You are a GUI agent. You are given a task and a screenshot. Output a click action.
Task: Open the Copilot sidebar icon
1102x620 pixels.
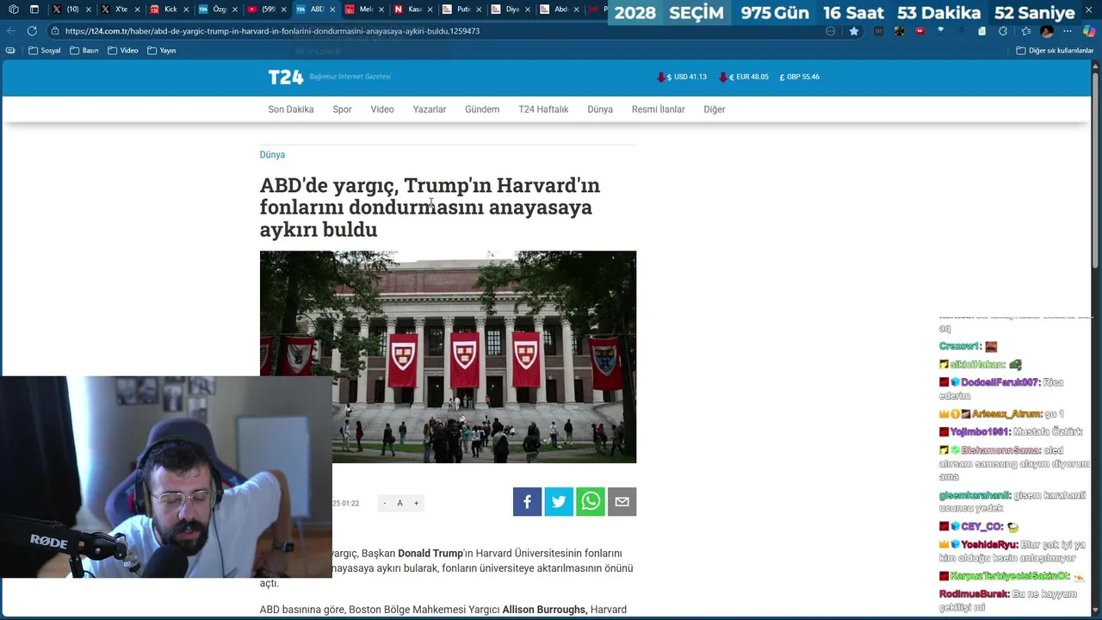click(x=1089, y=31)
